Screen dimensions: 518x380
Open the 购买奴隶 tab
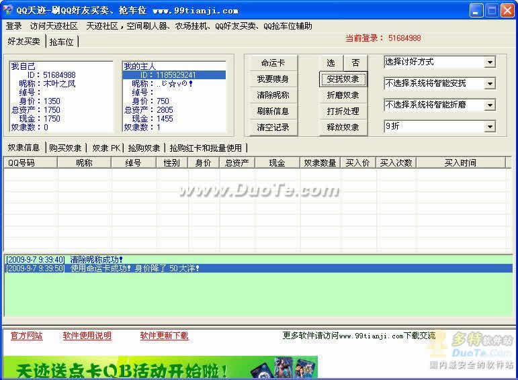[x=65, y=148]
